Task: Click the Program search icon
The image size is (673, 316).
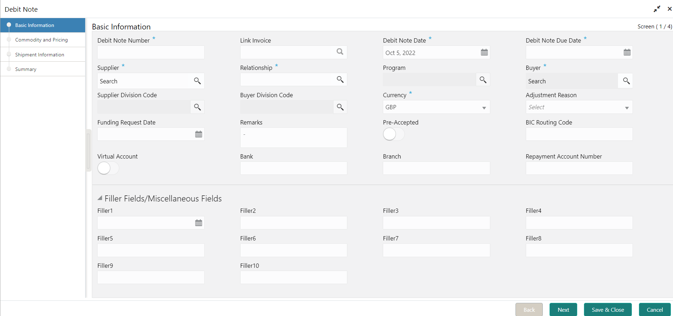Action: [483, 79]
